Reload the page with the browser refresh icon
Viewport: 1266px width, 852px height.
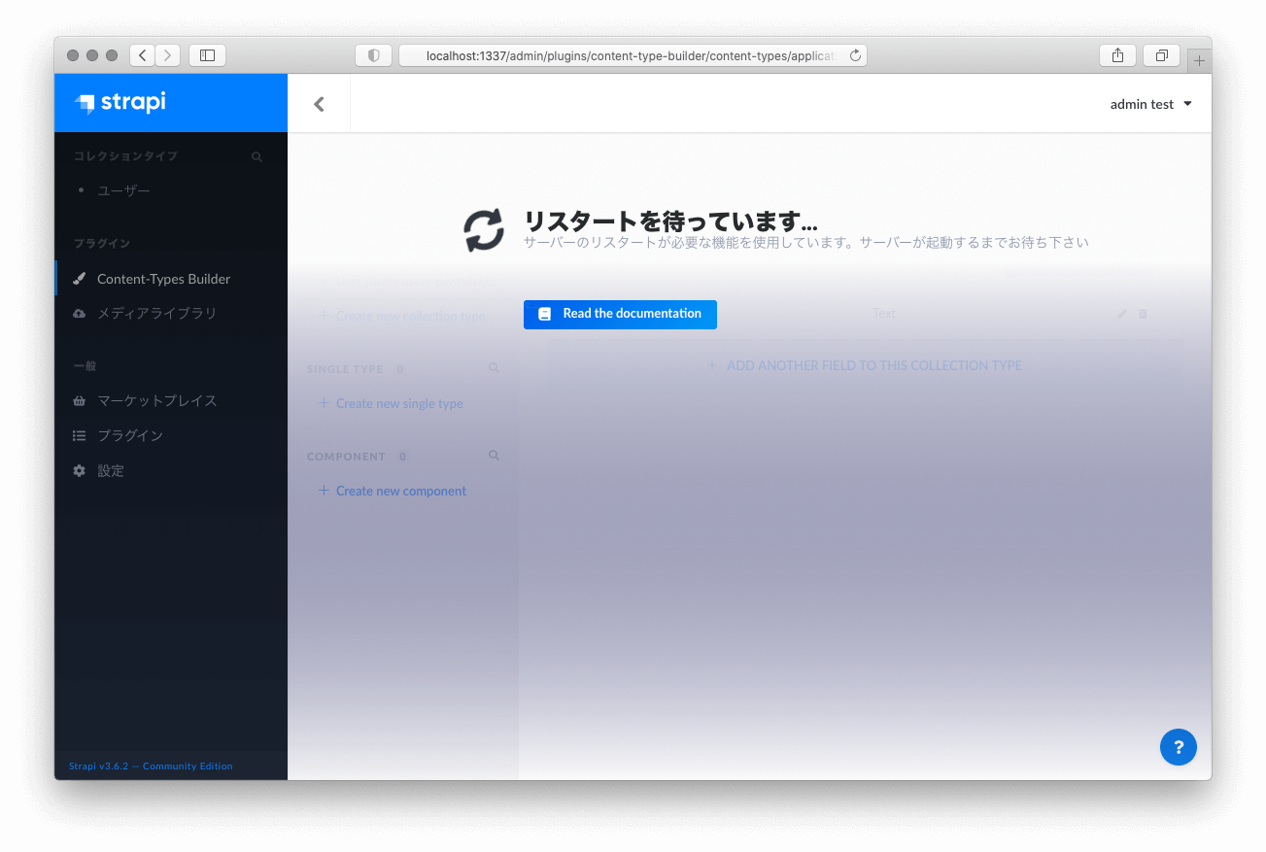click(x=855, y=55)
